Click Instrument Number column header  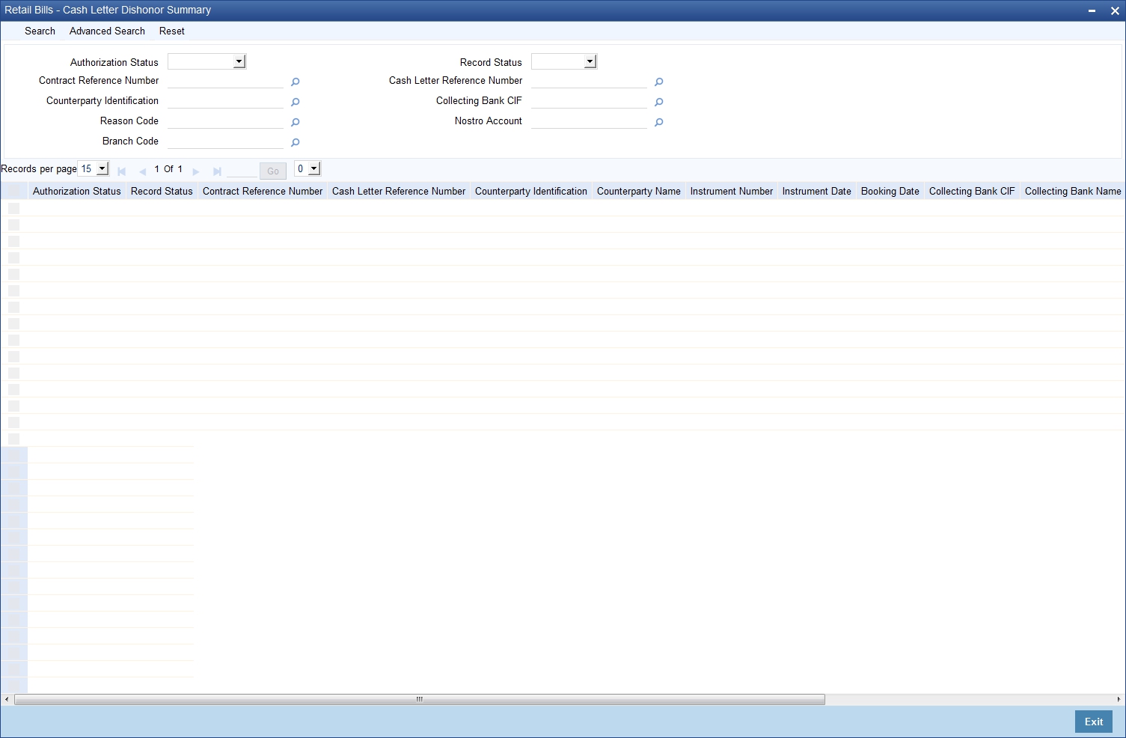point(732,191)
